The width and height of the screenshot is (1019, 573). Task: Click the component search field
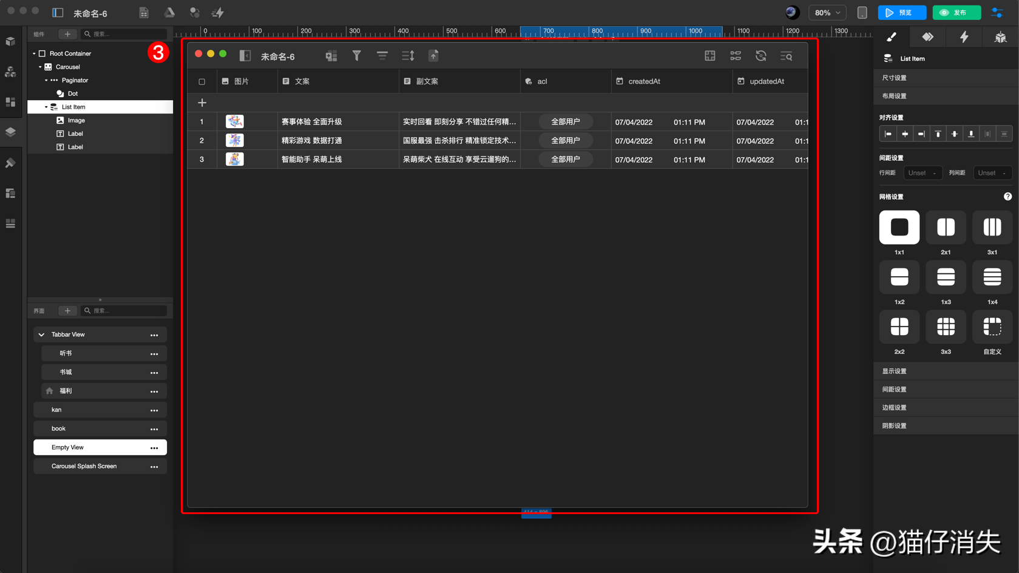point(124,34)
